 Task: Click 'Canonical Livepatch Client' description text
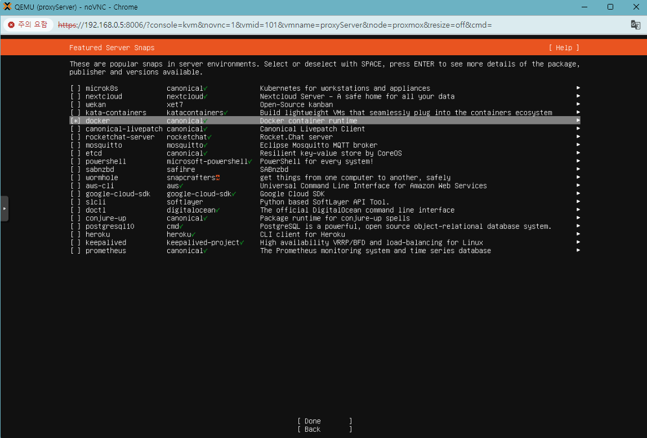[313, 129]
